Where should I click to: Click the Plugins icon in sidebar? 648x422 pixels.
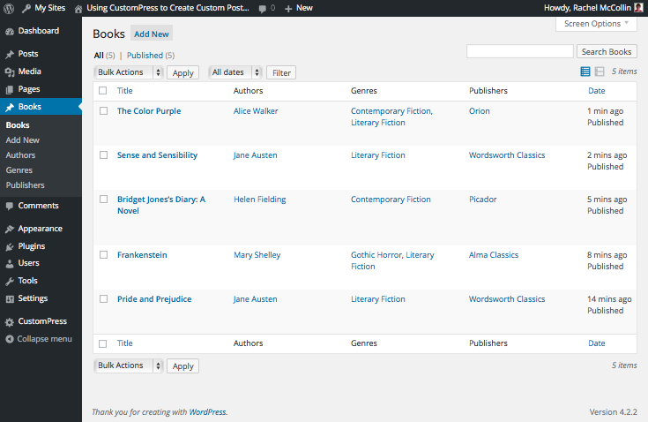10,246
